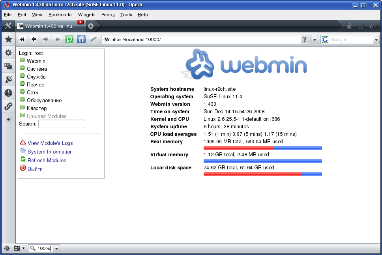The height and width of the screenshot is (255, 382).
Task: Expand the Оборудование category
Action: pos(22,99)
